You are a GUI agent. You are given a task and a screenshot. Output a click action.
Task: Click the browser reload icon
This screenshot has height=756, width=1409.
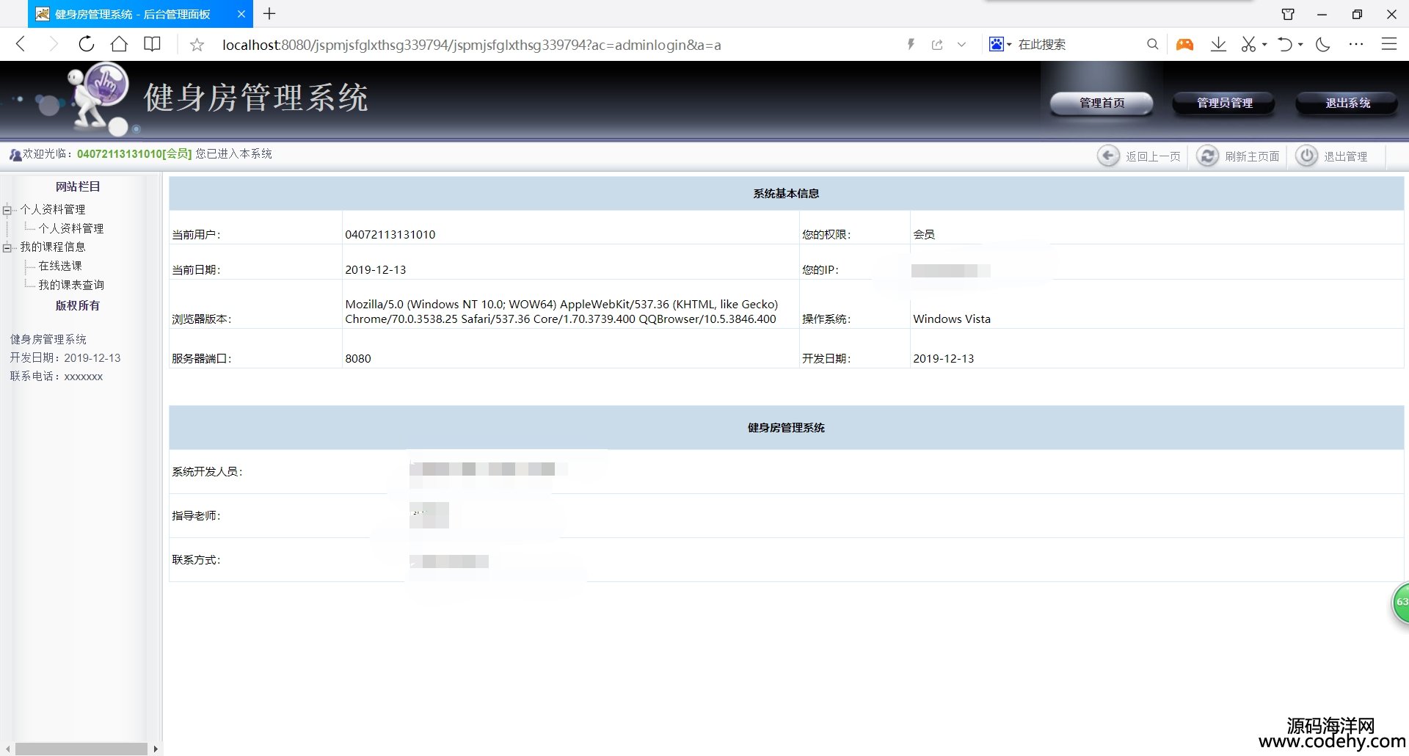coord(86,44)
